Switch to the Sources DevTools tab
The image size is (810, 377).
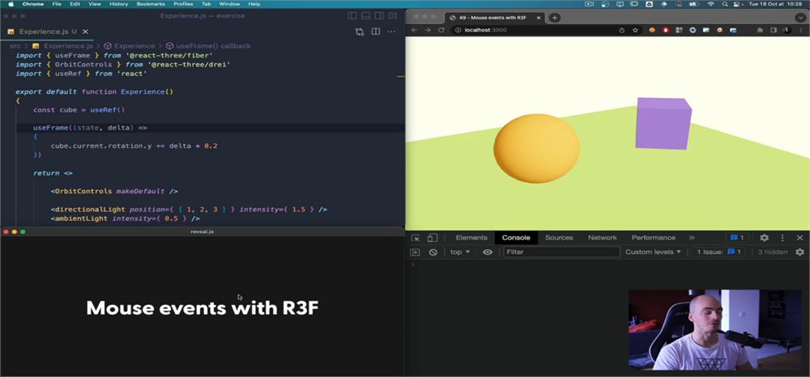[x=559, y=238]
